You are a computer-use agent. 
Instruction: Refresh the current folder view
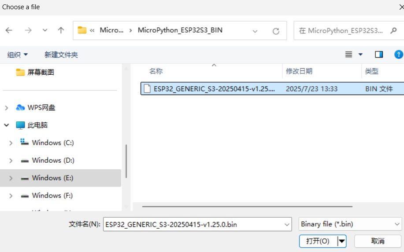coord(276,31)
